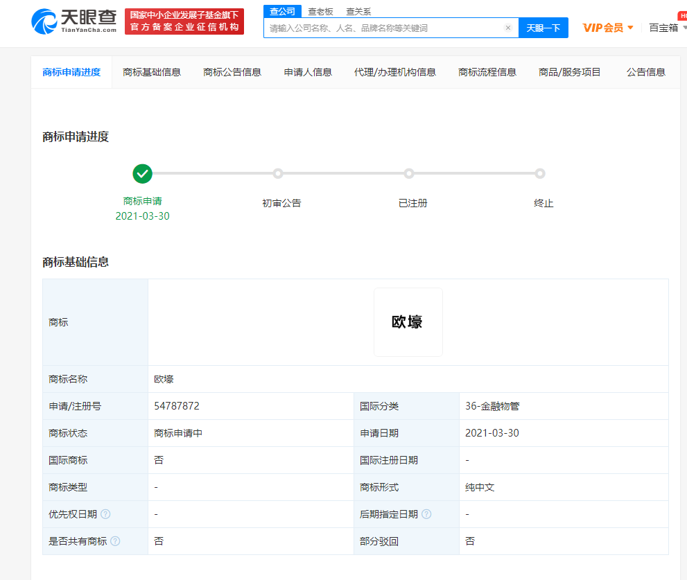
Task: Switch to the 商标流程信息 tab
Action: (487, 71)
